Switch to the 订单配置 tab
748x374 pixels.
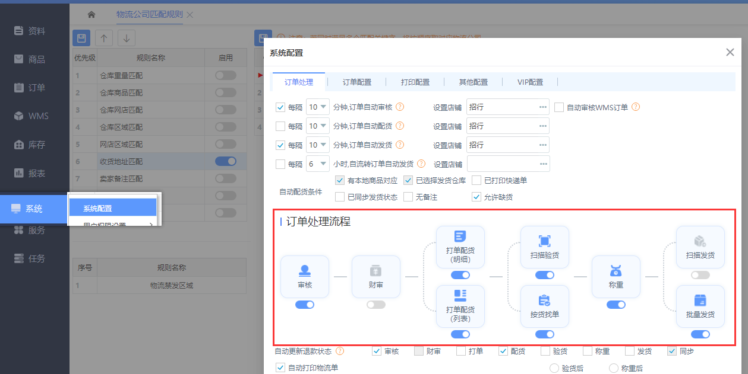(357, 82)
